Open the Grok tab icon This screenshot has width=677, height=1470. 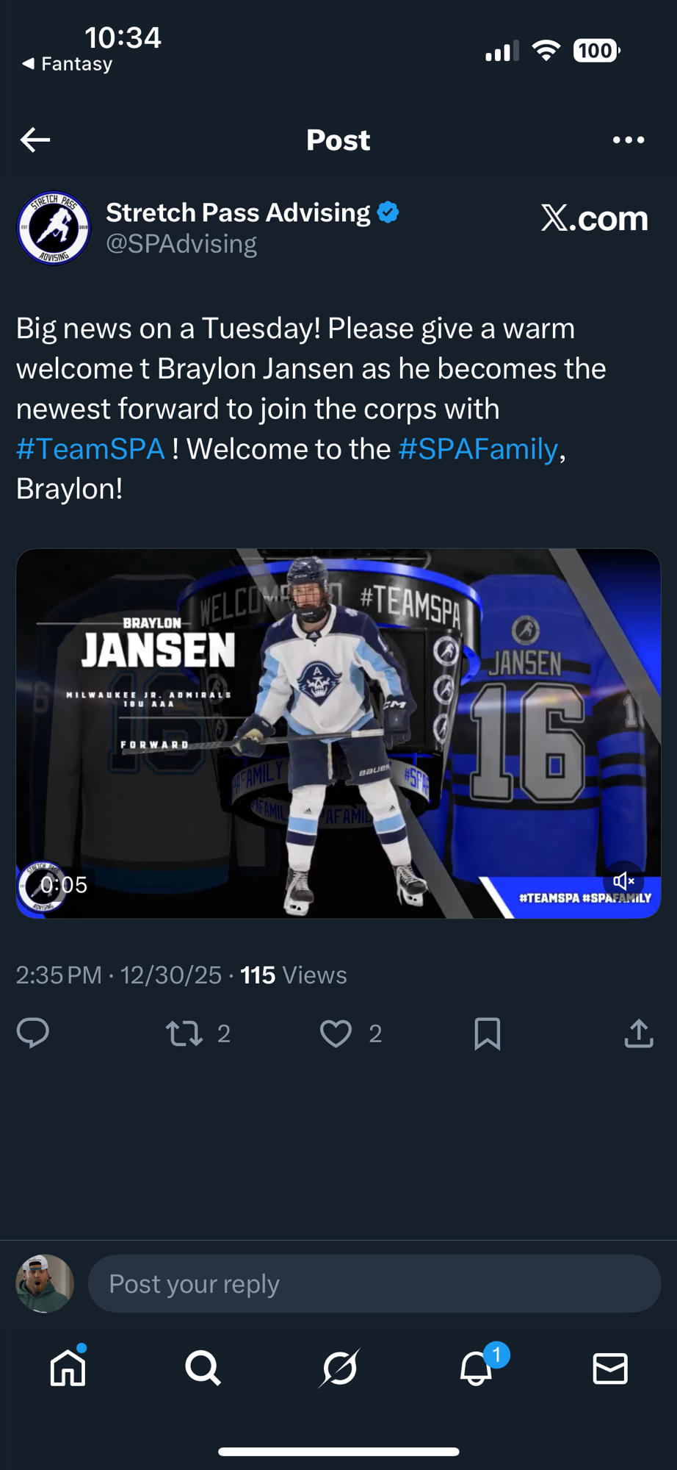339,1369
